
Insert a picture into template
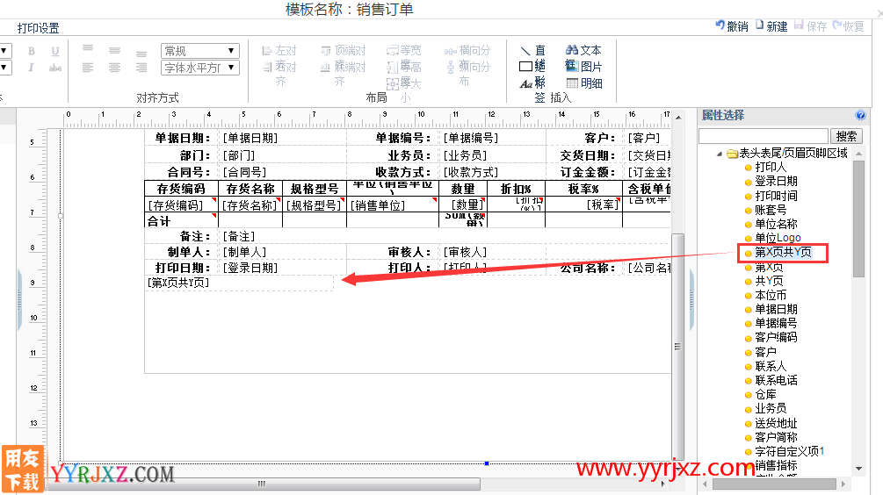(583, 67)
